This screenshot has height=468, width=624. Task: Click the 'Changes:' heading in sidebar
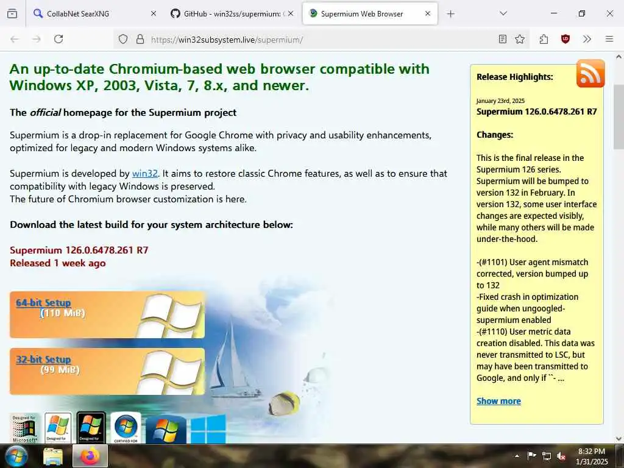click(x=495, y=135)
